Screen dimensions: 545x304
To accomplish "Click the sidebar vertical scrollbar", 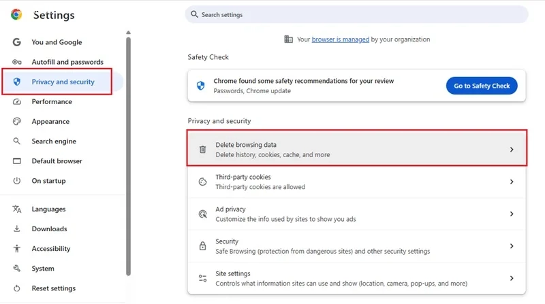I will pos(128,156).
